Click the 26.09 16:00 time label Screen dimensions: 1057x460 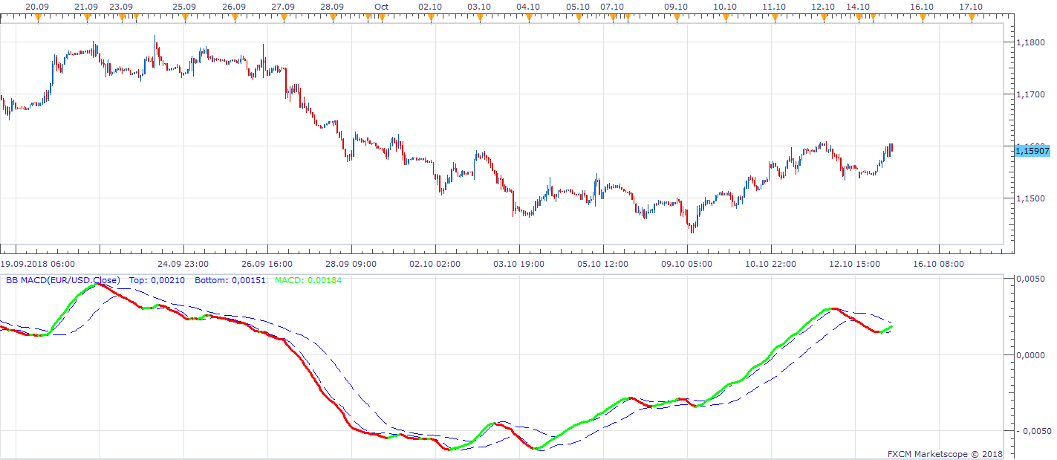tap(267, 264)
